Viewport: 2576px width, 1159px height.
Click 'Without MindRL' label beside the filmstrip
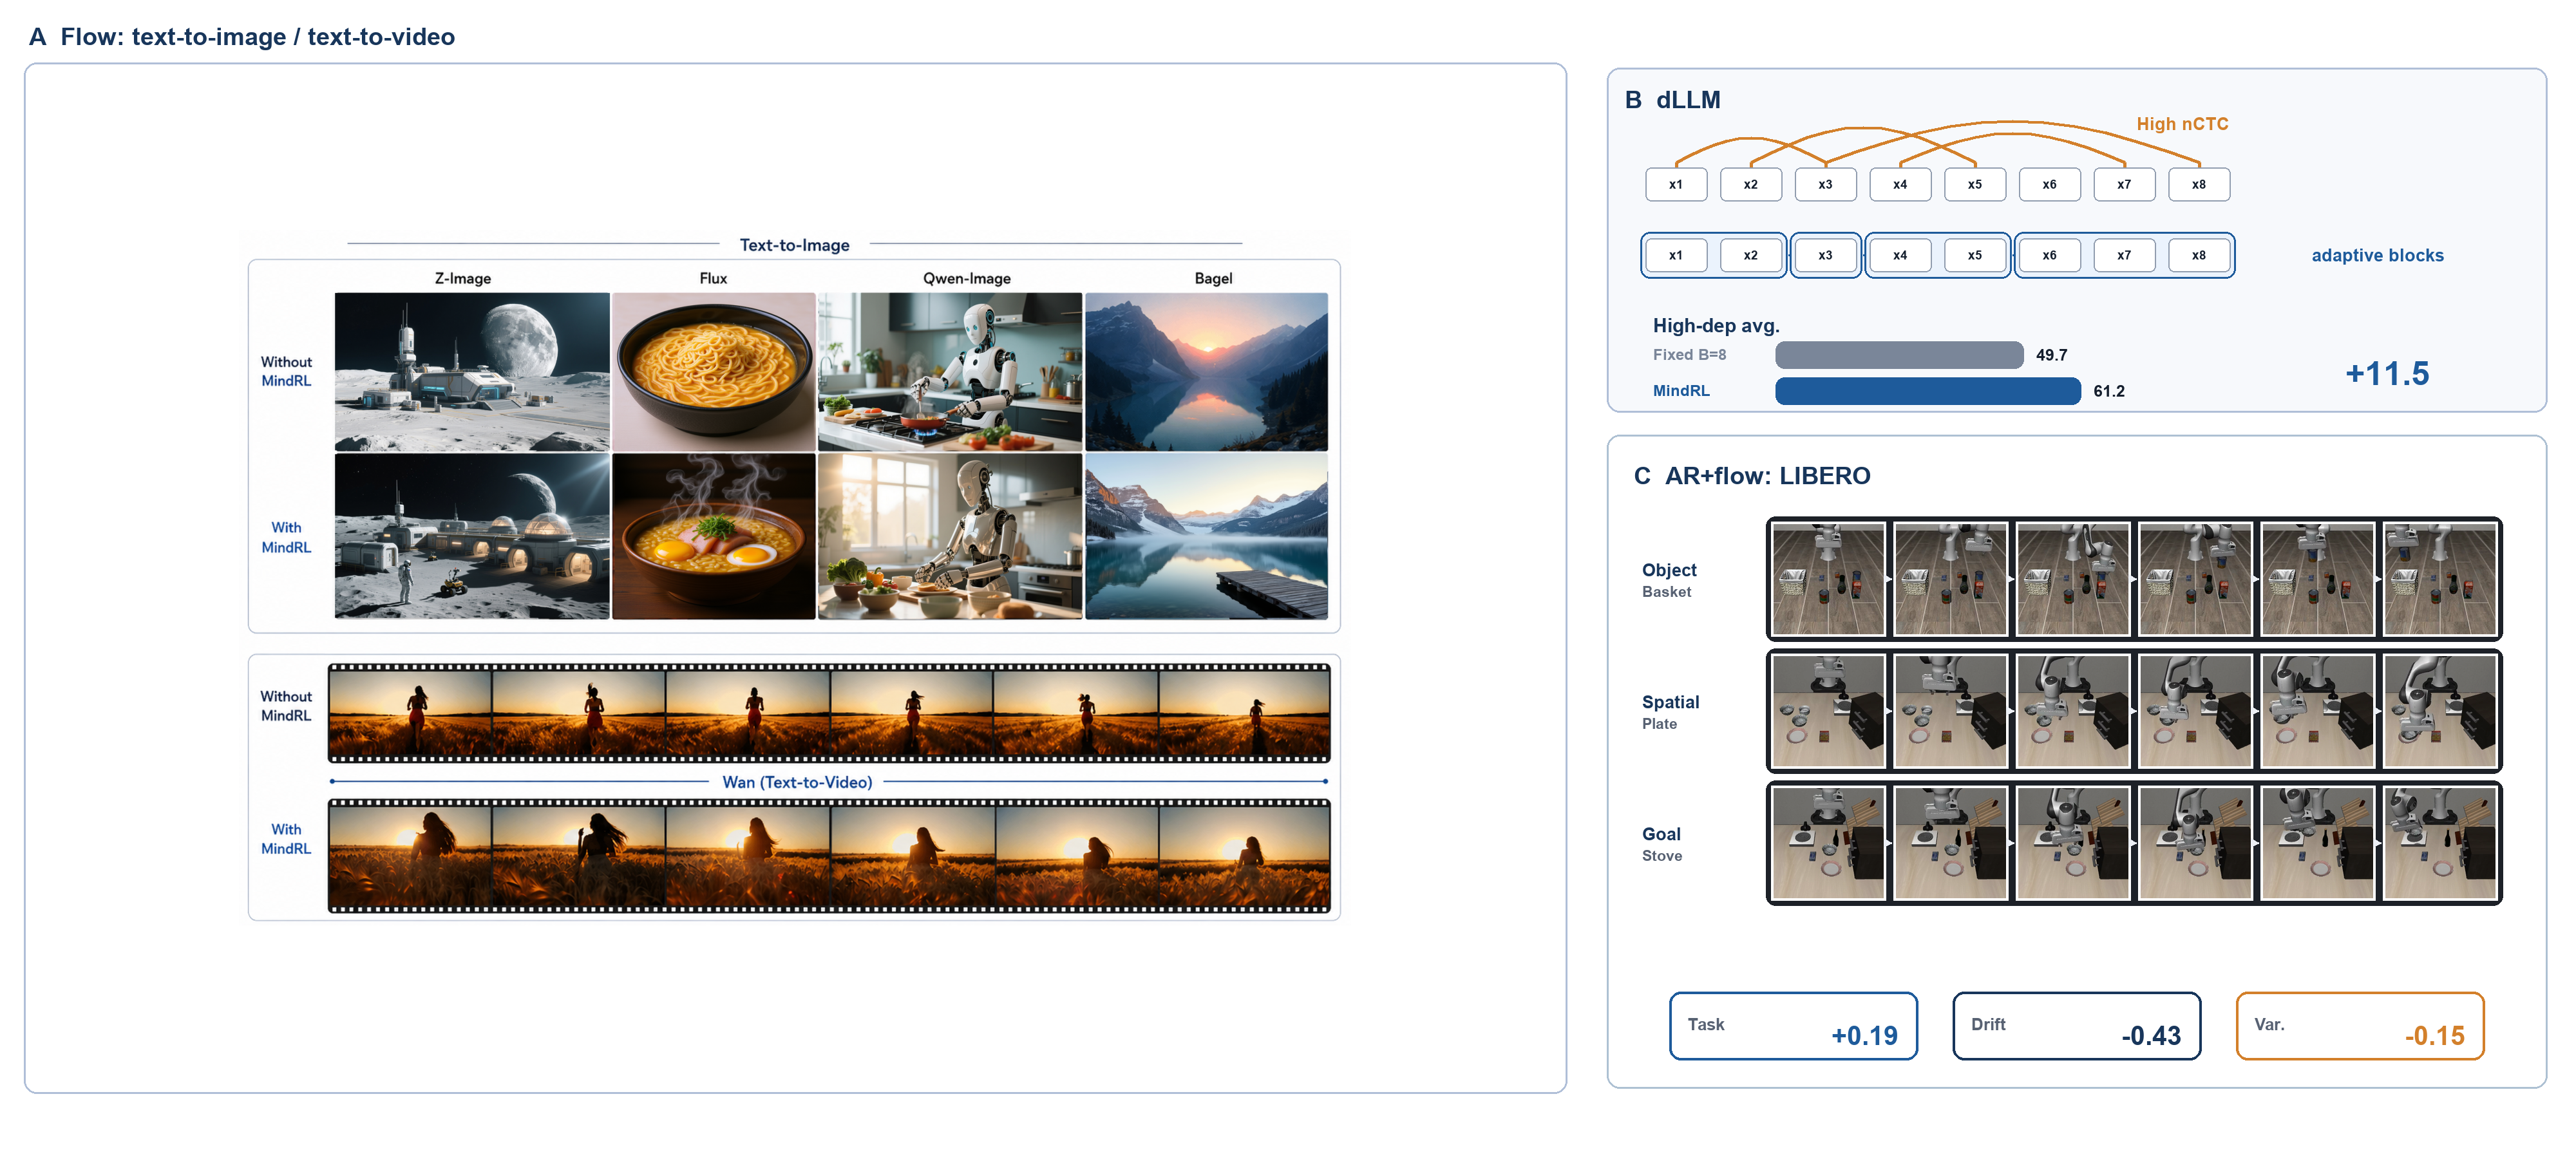click(x=286, y=706)
